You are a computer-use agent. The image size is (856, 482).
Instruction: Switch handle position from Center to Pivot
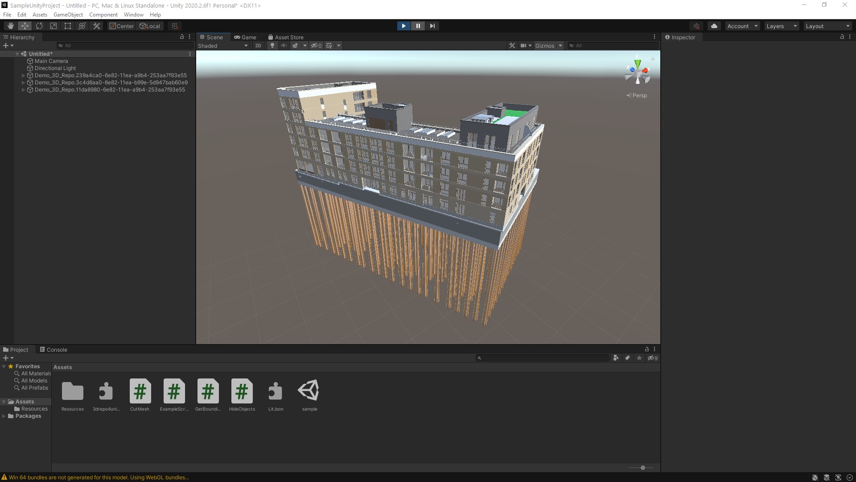121,25
